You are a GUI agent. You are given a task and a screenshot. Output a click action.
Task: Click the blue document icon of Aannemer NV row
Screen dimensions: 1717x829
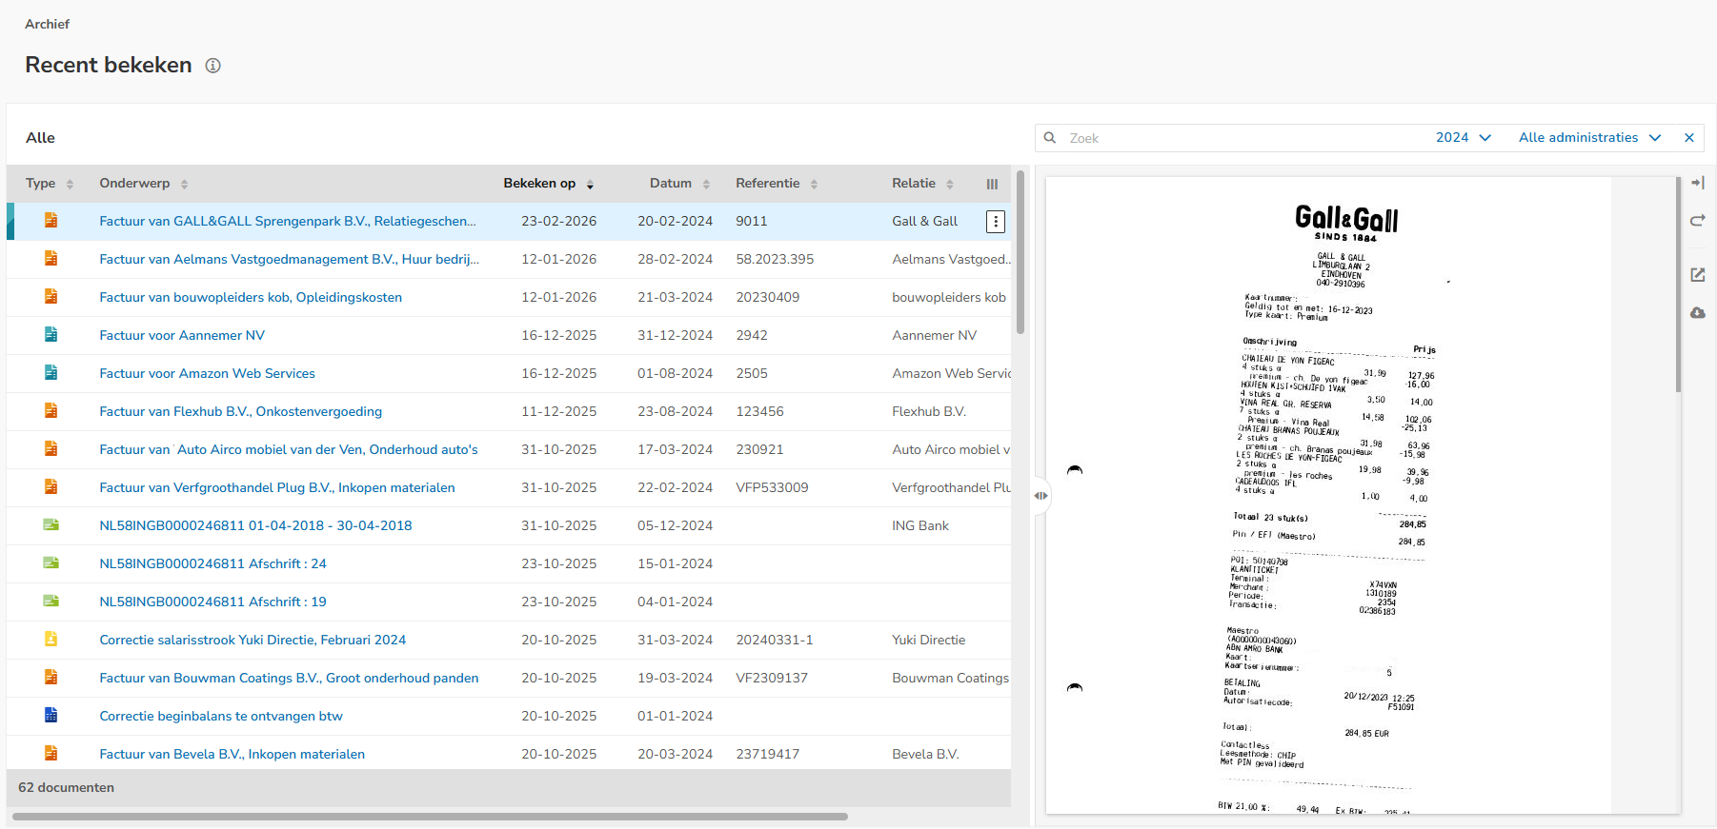[51, 335]
